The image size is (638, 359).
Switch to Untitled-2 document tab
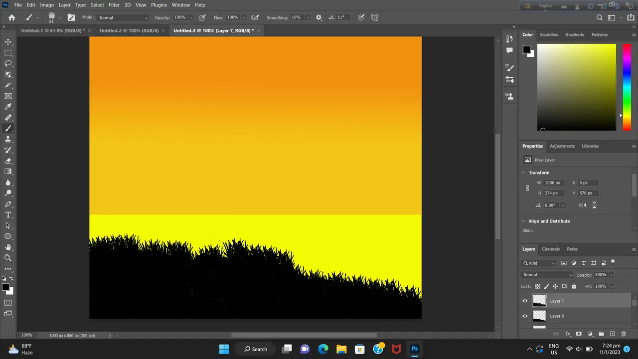coord(129,30)
